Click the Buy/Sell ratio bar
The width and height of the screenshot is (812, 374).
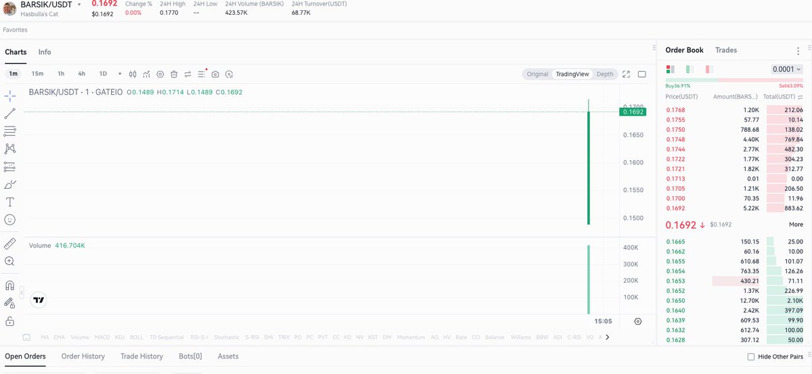pos(734,81)
